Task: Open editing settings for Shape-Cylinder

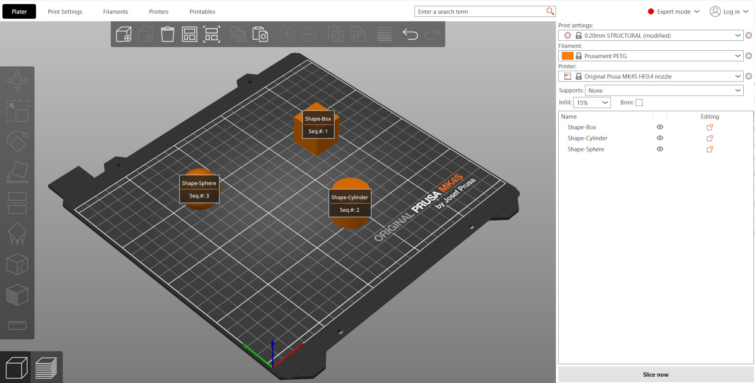Action: (710, 138)
